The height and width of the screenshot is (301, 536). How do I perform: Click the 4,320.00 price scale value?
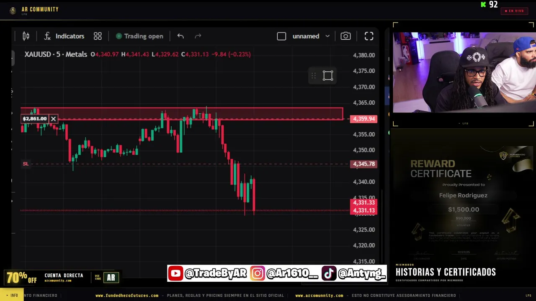pos(364,245)
